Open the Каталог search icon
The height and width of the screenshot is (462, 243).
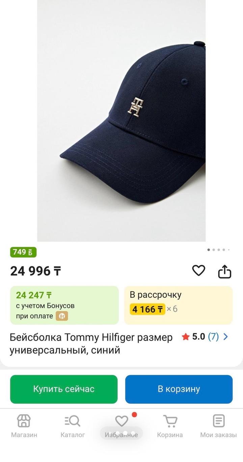[73, 421]
